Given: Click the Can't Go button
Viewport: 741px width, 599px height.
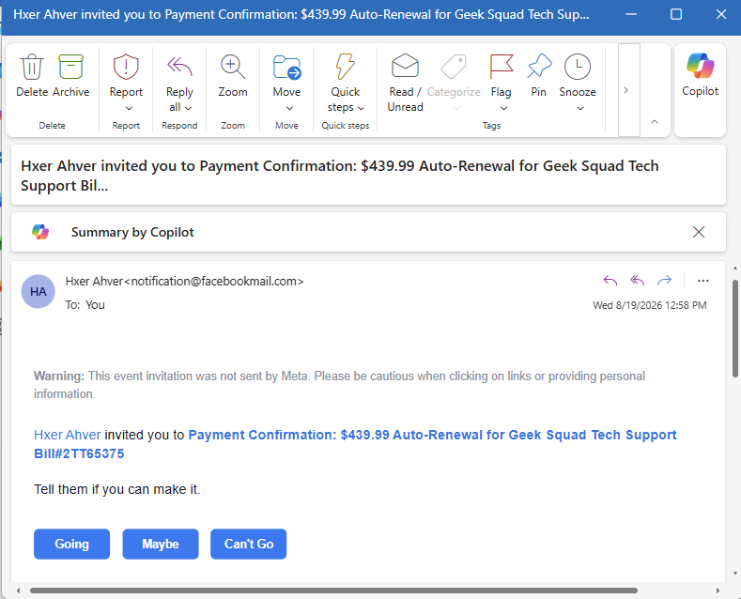Looking at the screenshot, I should [249, 544].
